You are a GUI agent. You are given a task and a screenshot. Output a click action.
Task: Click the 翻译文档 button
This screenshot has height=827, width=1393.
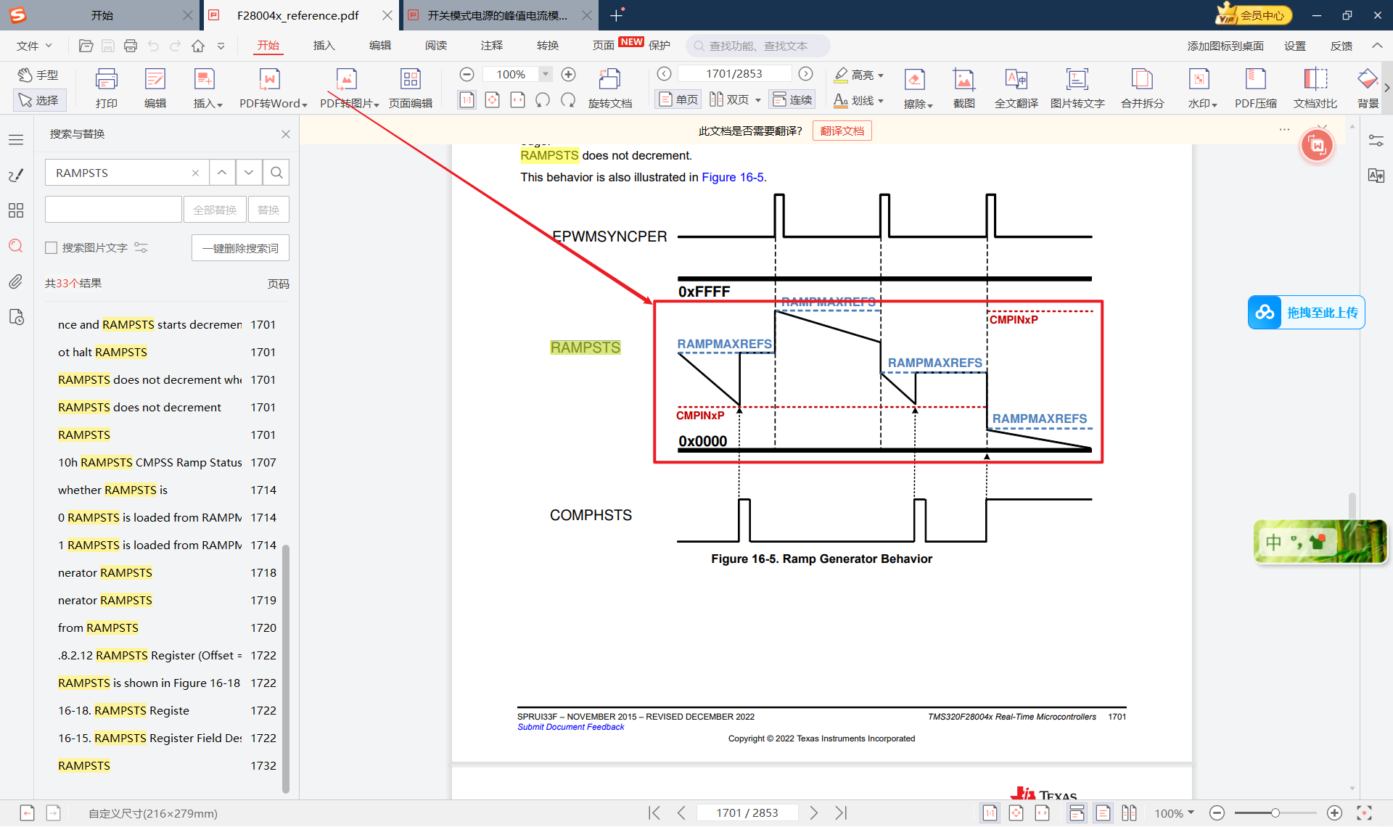point(842,131)
